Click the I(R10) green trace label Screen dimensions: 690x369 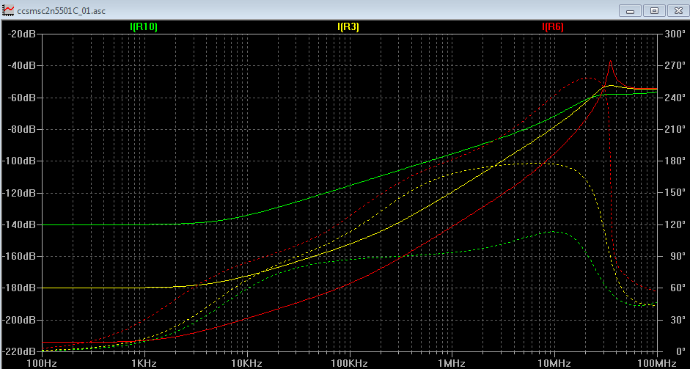click(x=144, y=27)
